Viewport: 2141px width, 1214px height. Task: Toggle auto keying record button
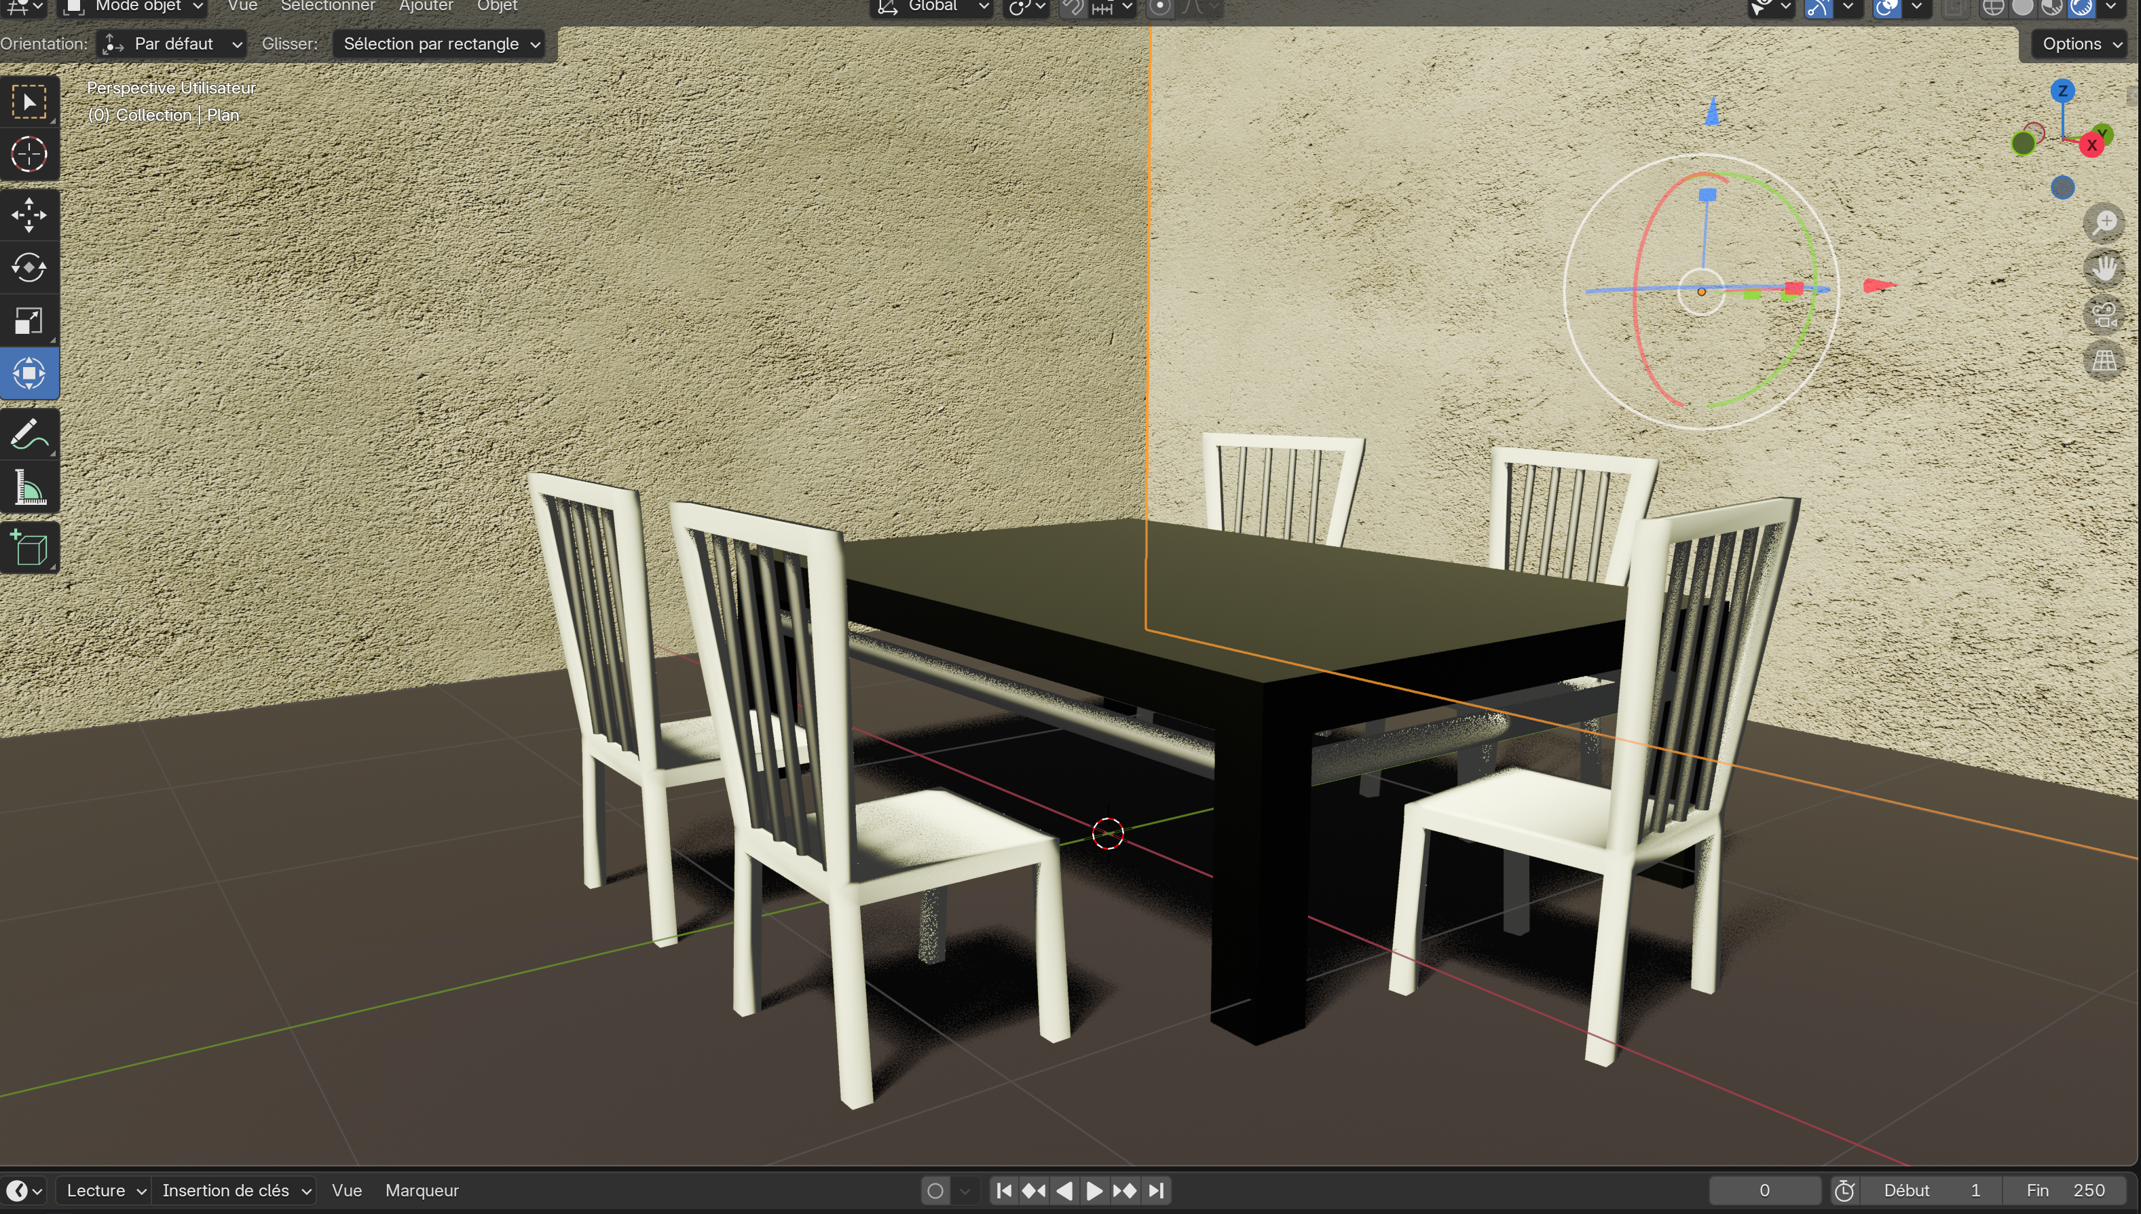point(935,1191)
